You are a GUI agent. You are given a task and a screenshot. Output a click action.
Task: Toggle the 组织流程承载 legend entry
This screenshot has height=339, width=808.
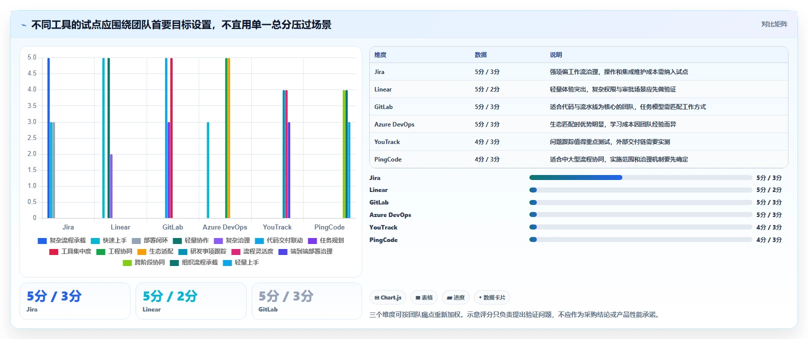click(194, 262)
